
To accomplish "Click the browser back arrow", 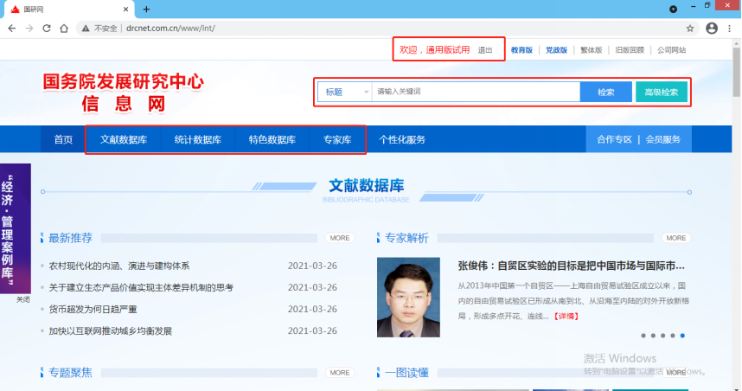I will 10,28.
